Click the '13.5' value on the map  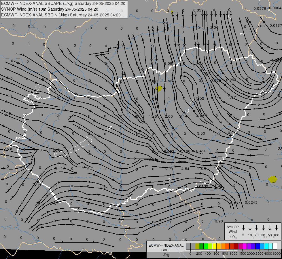click(x=153, y=117)
